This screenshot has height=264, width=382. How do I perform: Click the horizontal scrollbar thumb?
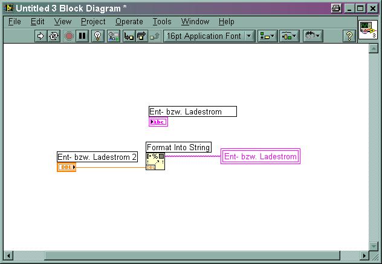point(192,256)
